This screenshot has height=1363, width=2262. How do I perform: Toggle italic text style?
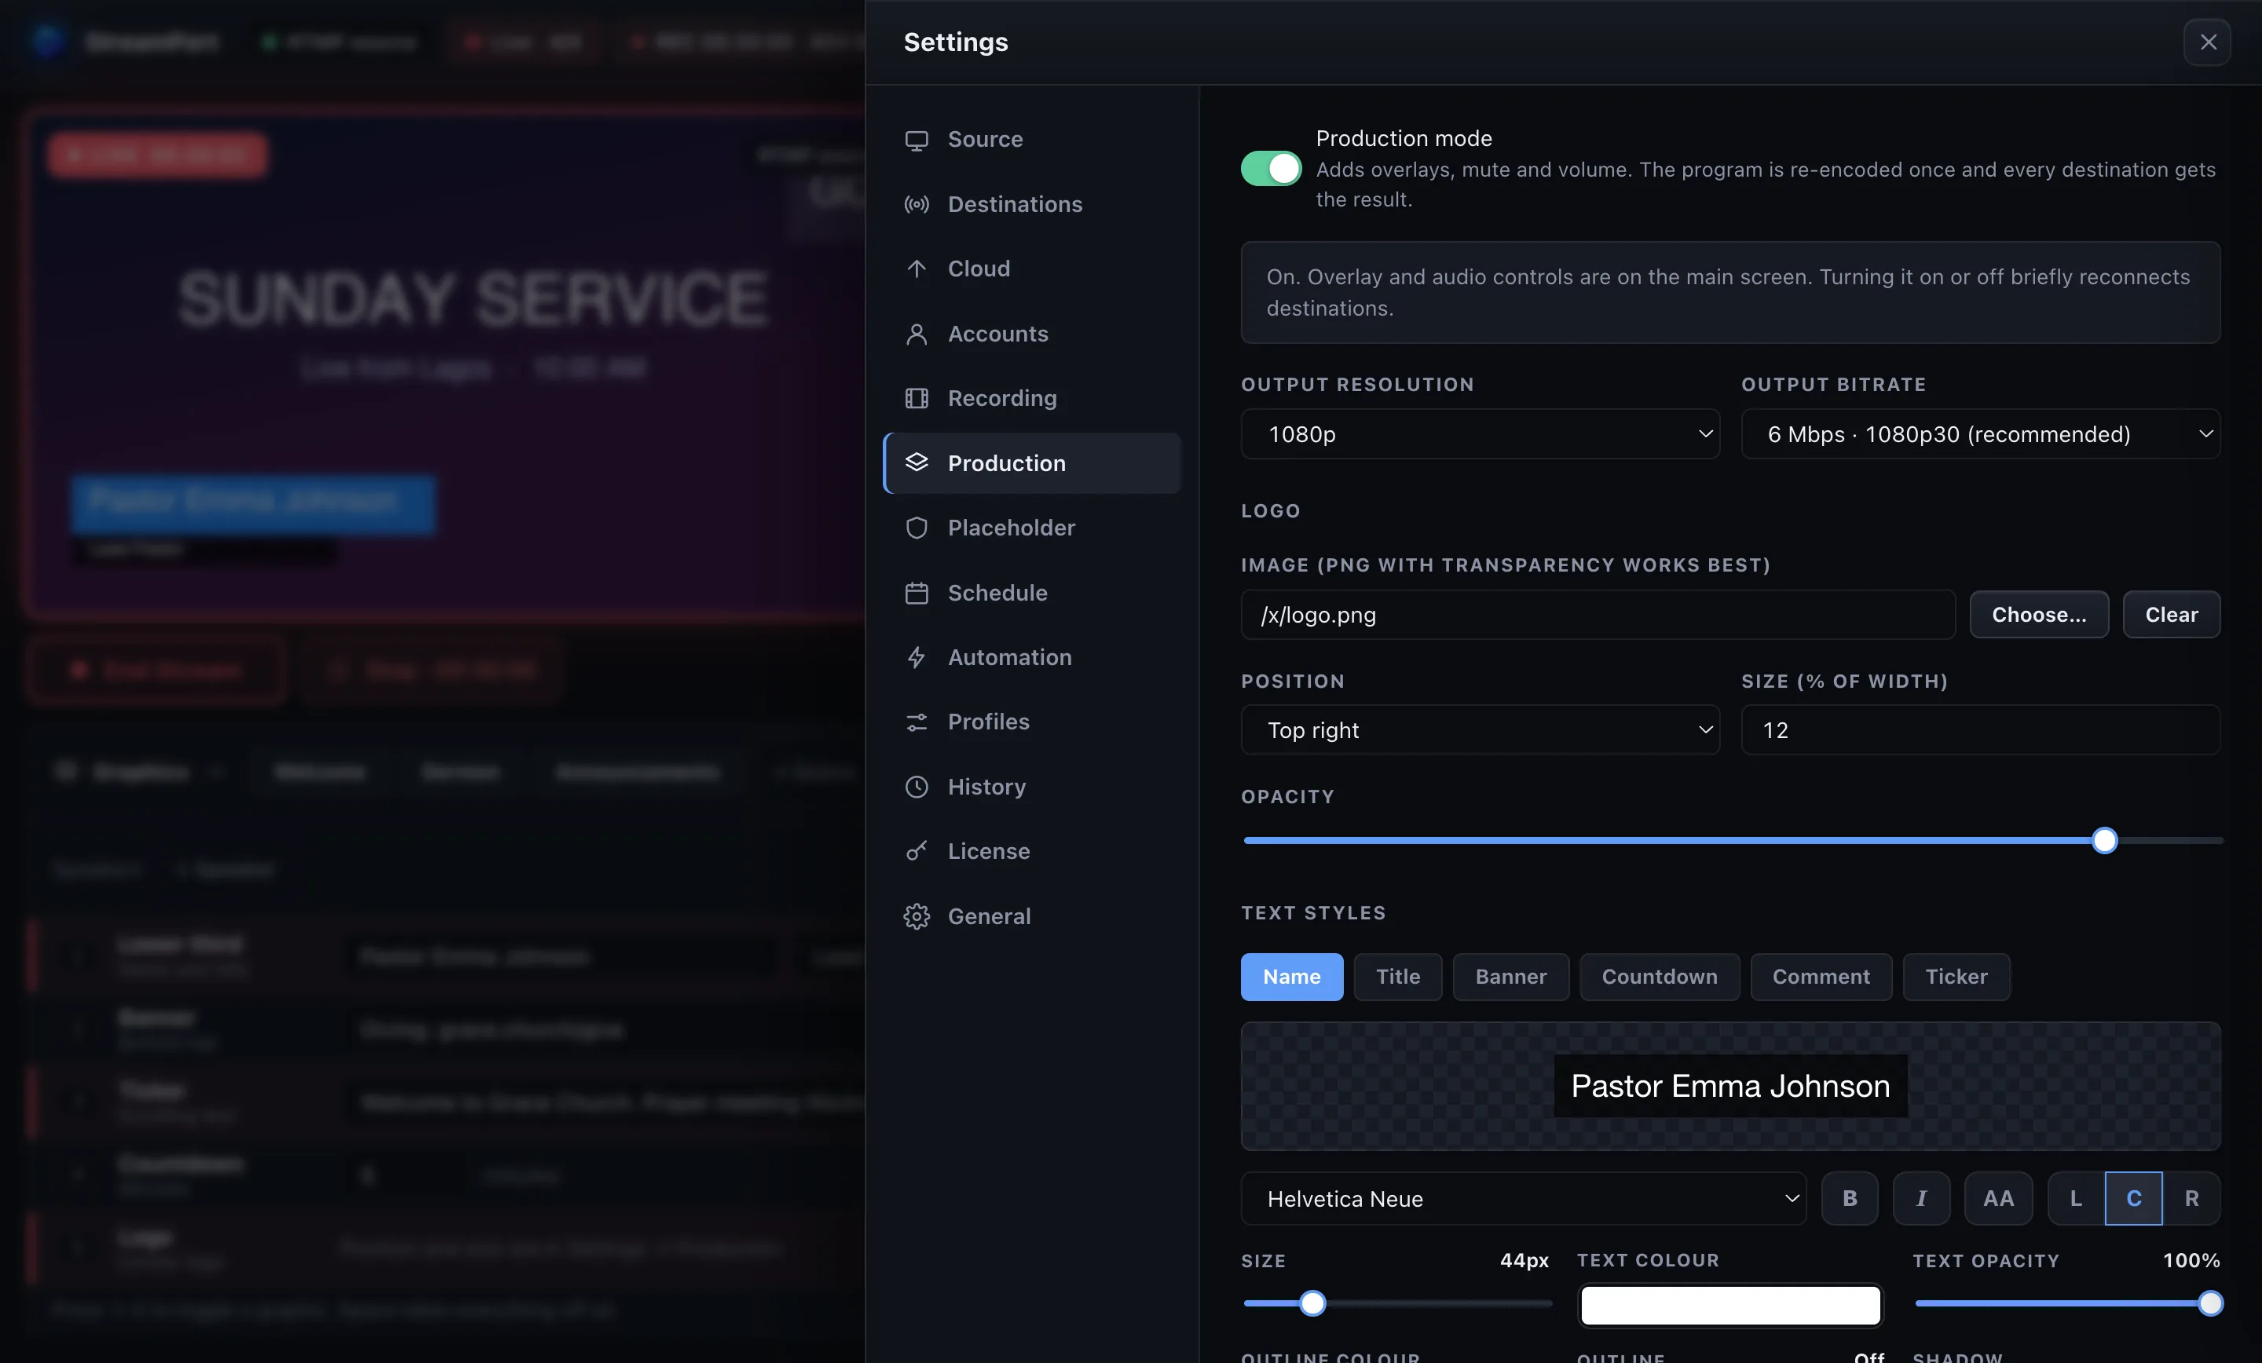click(x=1920, y=1199)
